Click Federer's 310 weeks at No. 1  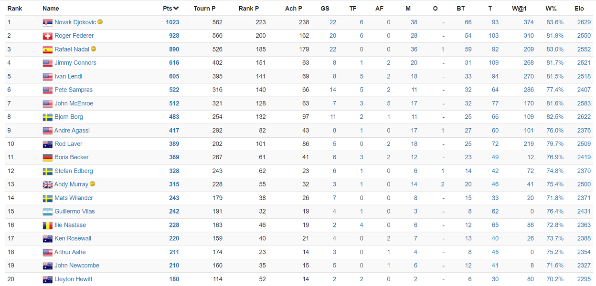point(529,36)
